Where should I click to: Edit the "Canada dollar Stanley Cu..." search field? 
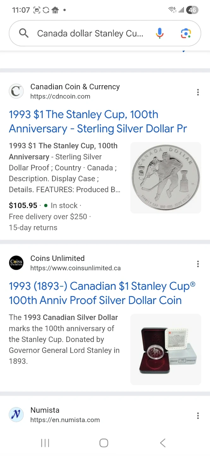coord(90,33)
